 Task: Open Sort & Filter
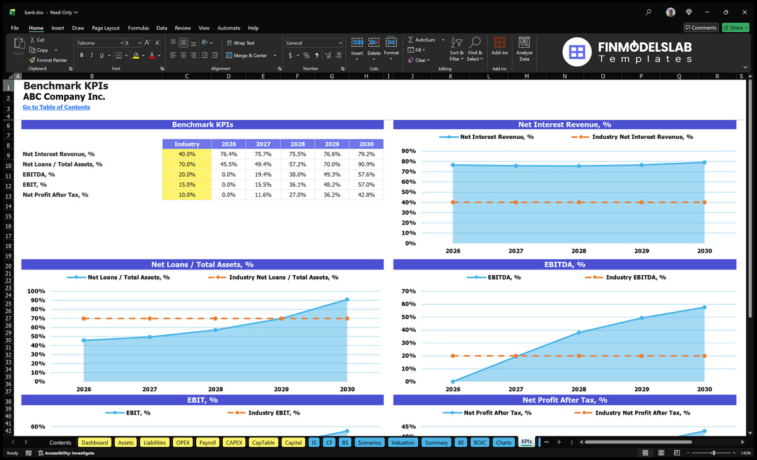(457, 49)
